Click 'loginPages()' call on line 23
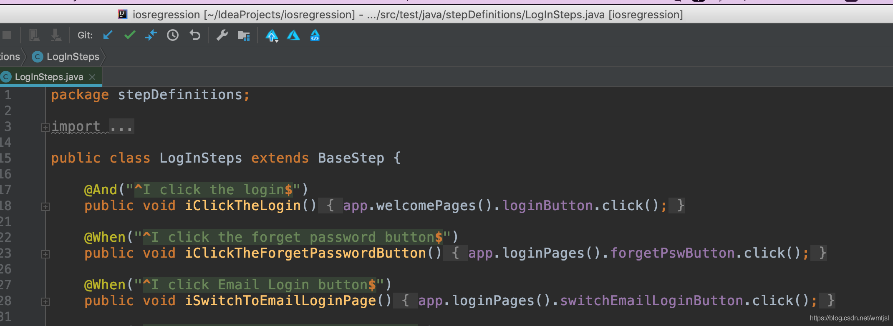 coord(551,253)
